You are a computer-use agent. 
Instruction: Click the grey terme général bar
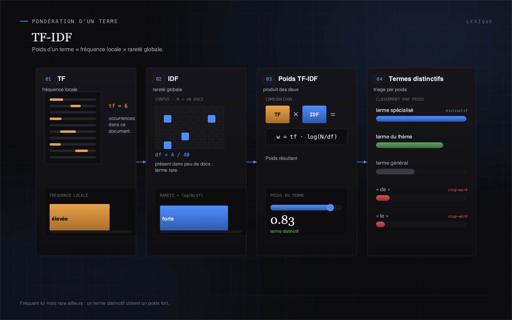pos(395,171)
